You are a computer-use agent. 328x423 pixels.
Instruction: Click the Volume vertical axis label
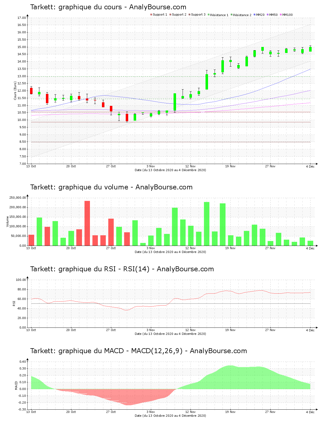coord(8,221)
